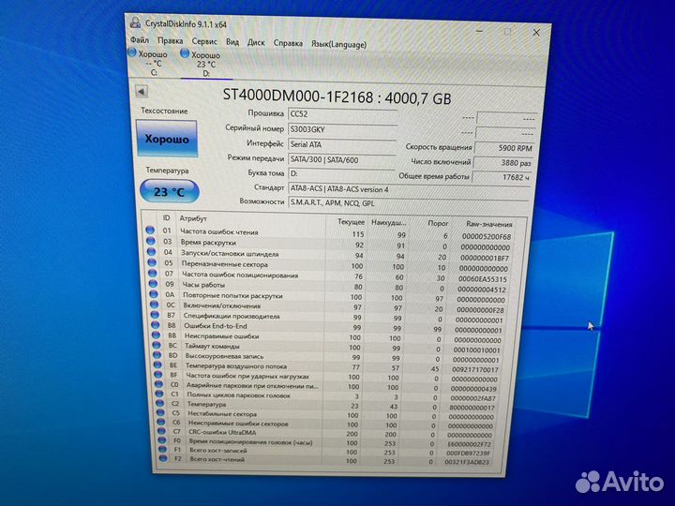Click the blue health icon next to C: Хорошо
The width and height of the screenshot is (675, 506).
click(132, 52)
